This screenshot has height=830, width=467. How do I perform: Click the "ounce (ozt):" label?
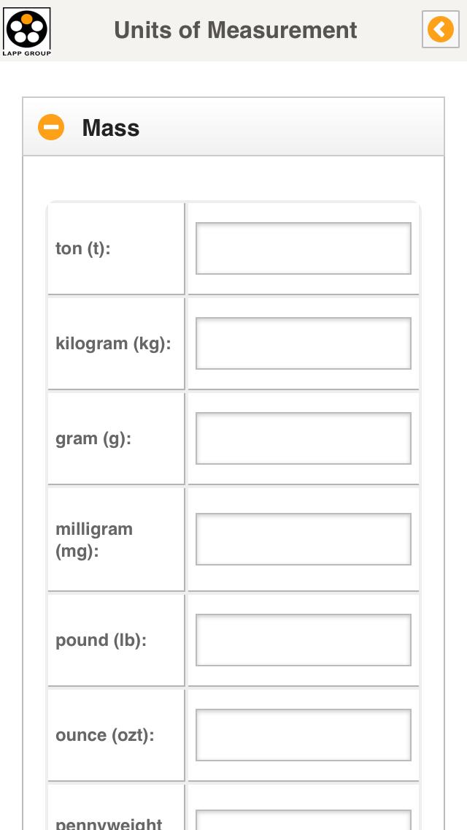point(105,735)
